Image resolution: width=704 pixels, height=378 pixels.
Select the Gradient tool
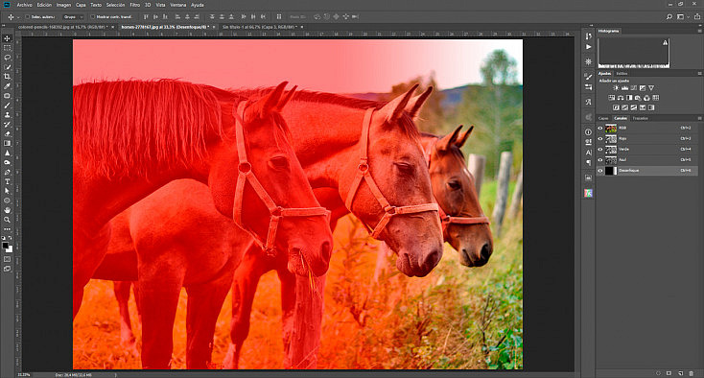click(x=7, y=143)
